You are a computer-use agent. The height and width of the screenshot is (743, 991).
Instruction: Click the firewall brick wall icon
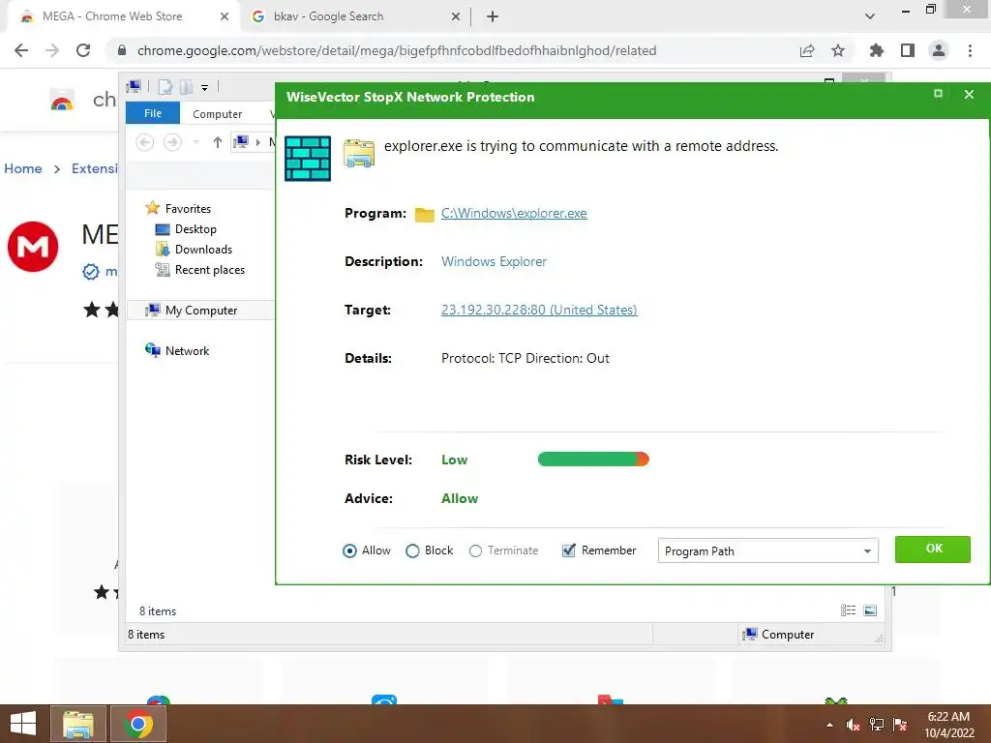308,159
